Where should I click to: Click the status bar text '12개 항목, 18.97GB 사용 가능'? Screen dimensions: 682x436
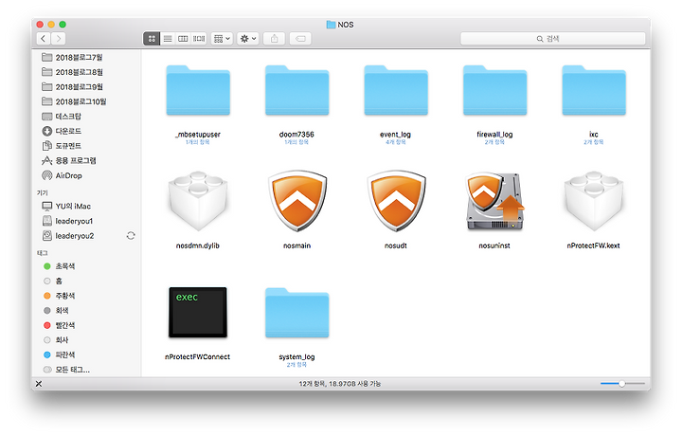pyautogui.click(x=340, y=384)
